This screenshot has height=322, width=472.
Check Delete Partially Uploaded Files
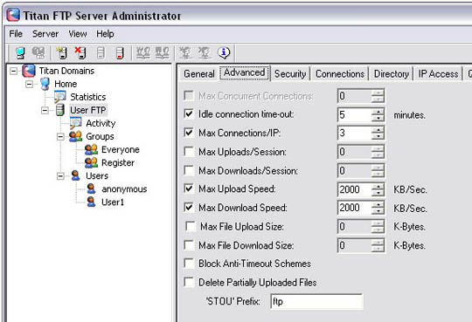click(x=189, y=283)
